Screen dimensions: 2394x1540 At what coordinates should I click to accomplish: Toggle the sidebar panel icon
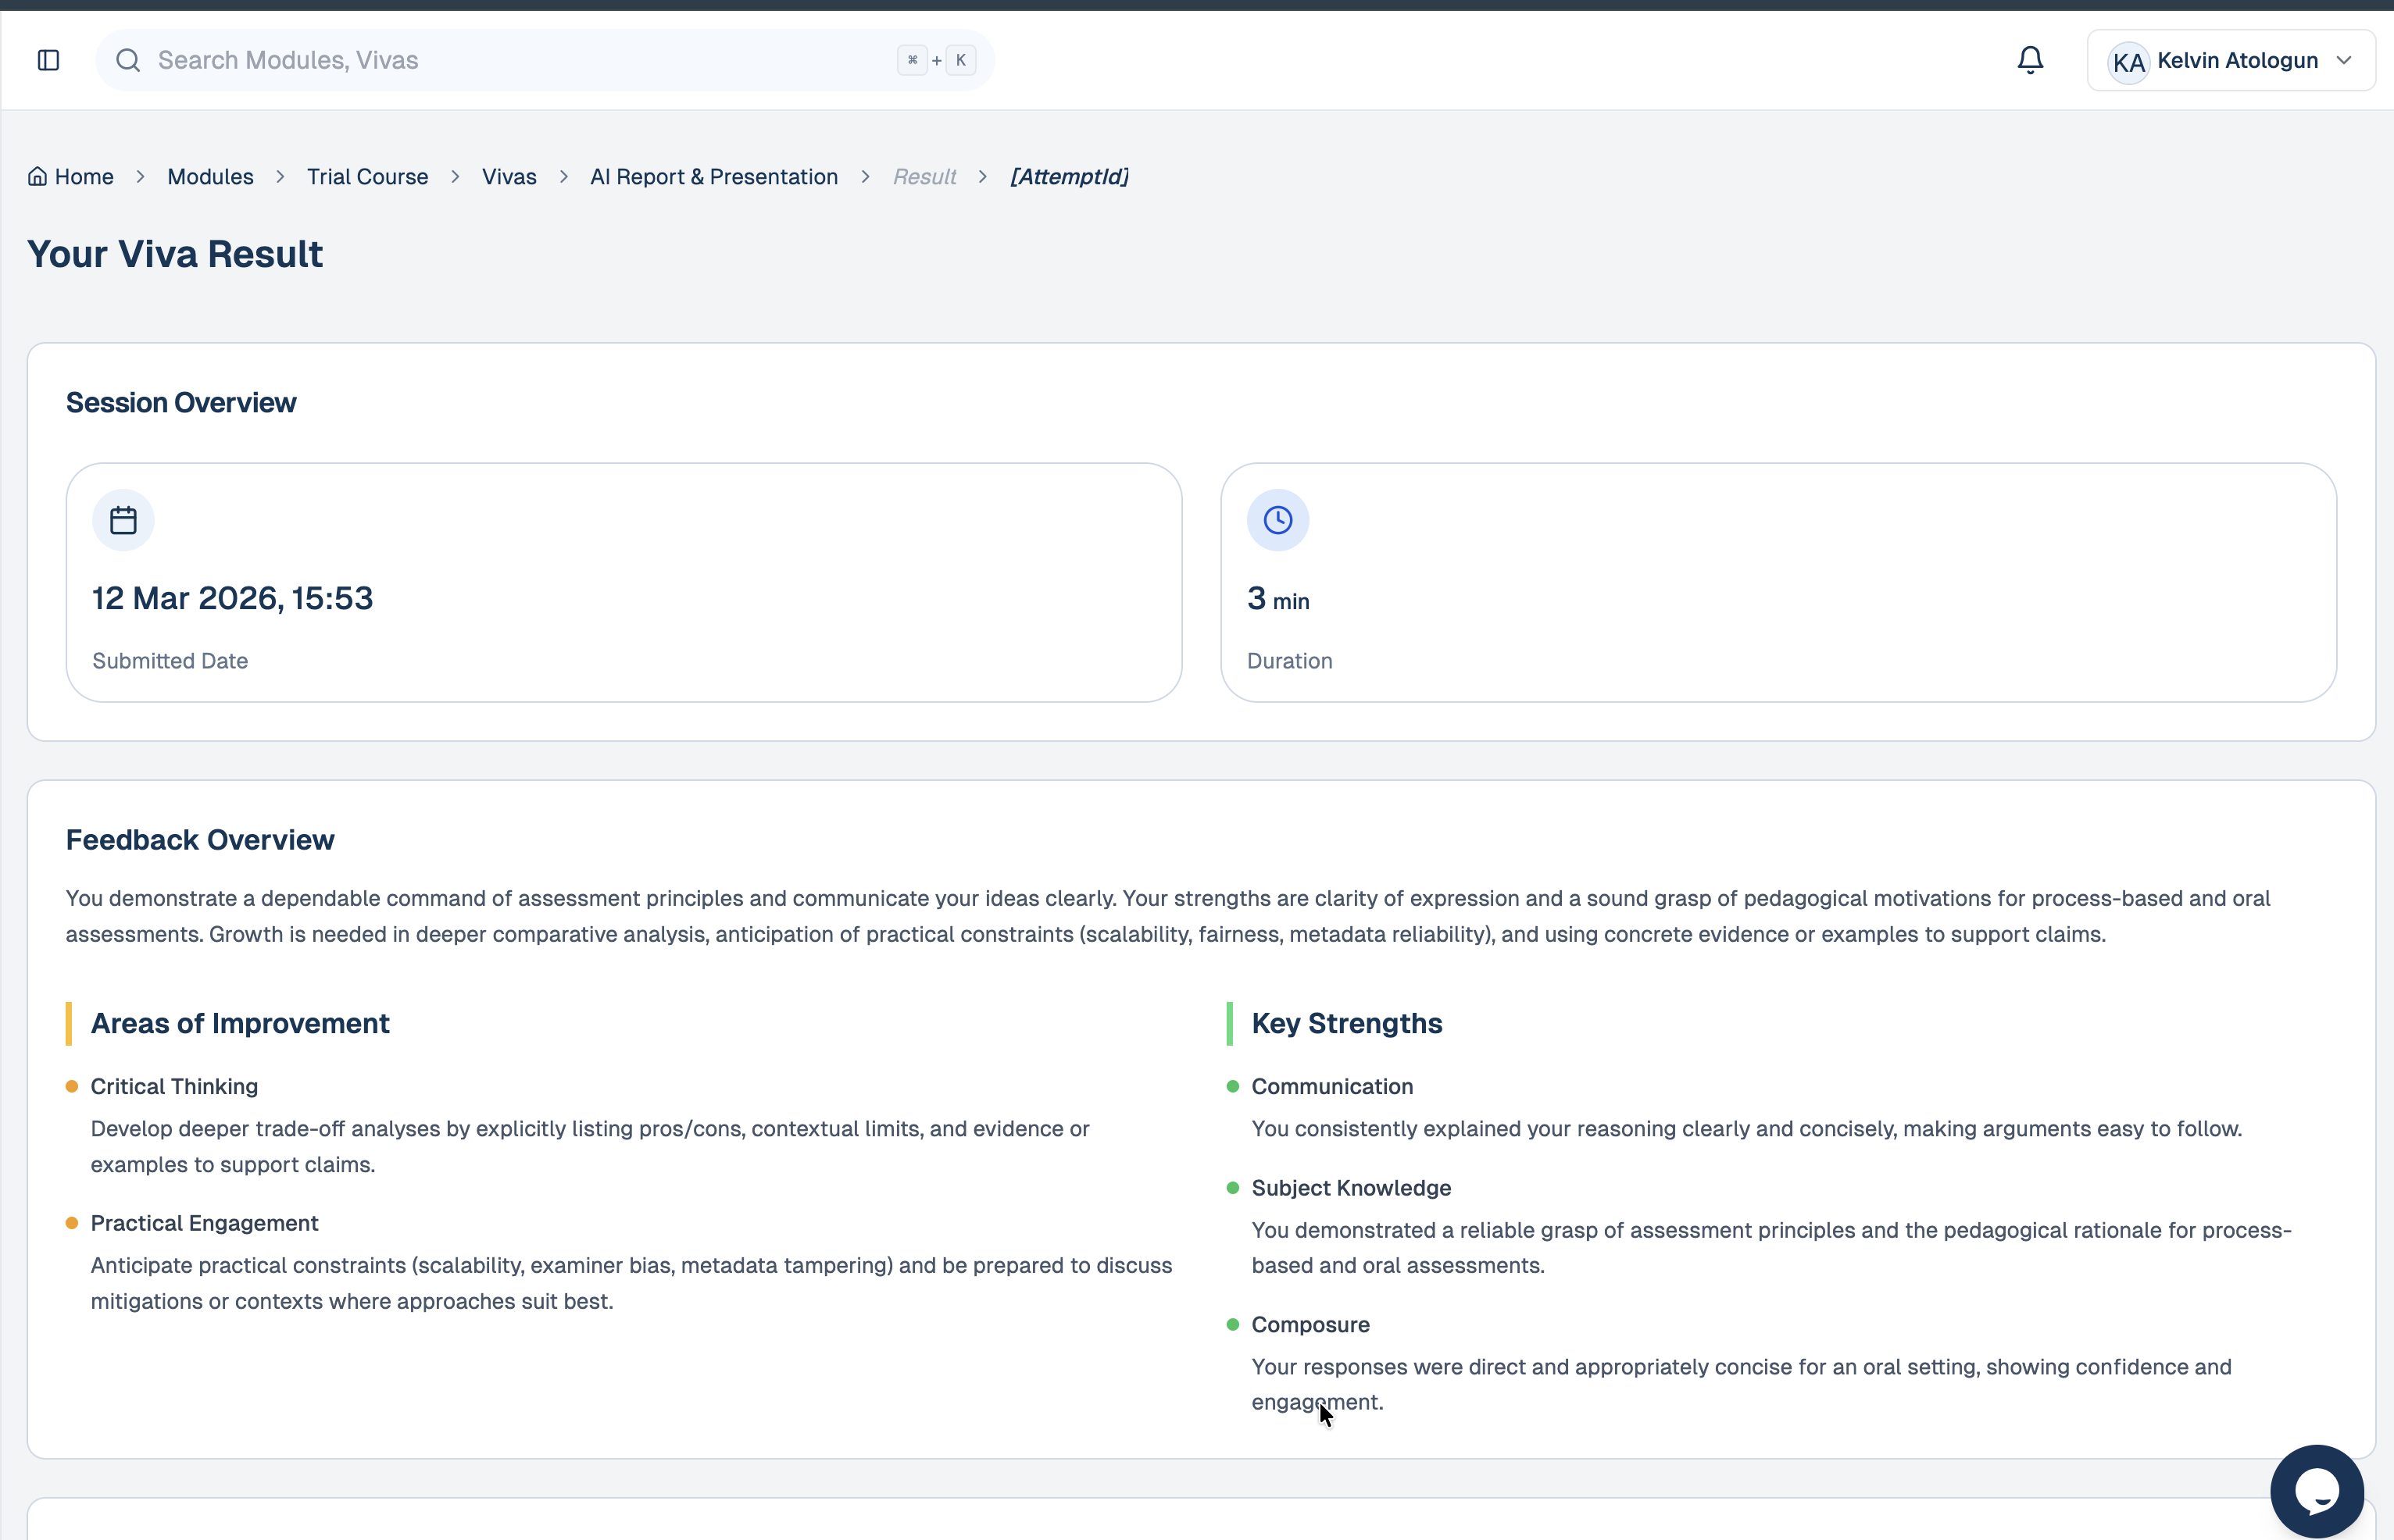[x=48, y=60]
